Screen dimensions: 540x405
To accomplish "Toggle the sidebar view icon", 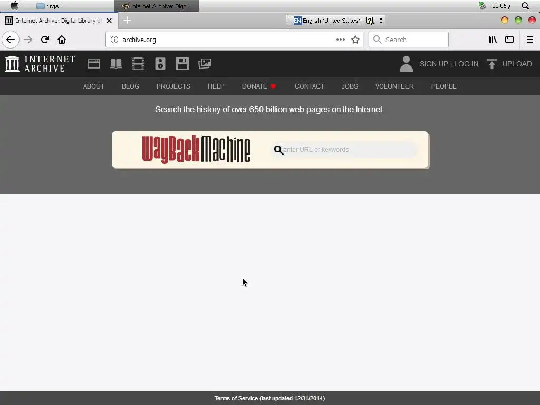I will (x=509, y=40).
